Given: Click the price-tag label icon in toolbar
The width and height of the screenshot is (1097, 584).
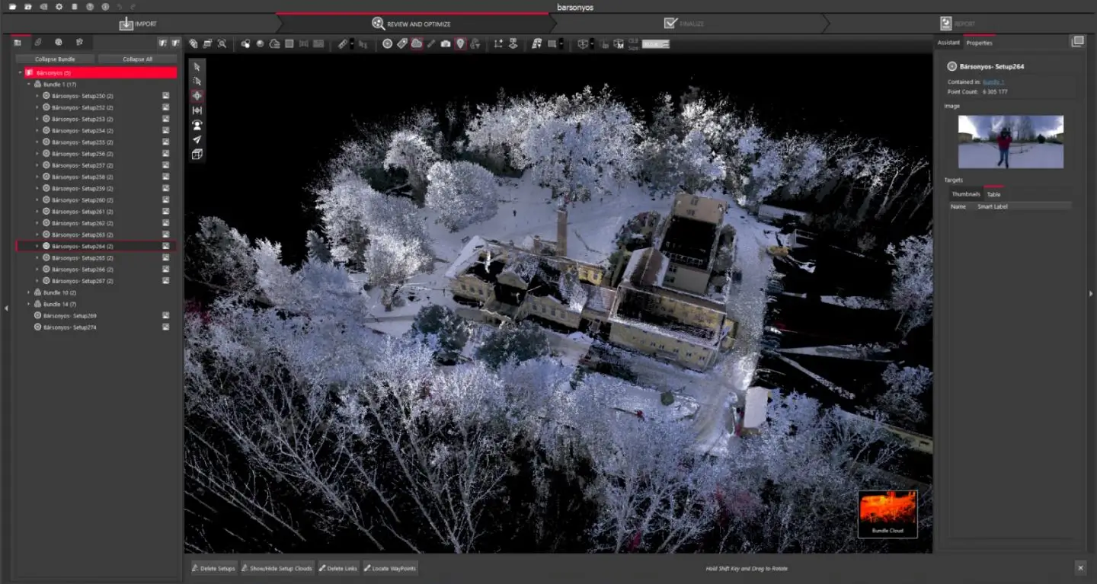Looking at the screenshot, I should (401, 44).
